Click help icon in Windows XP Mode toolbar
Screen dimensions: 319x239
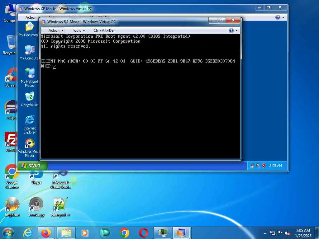[x=278, y=17]
